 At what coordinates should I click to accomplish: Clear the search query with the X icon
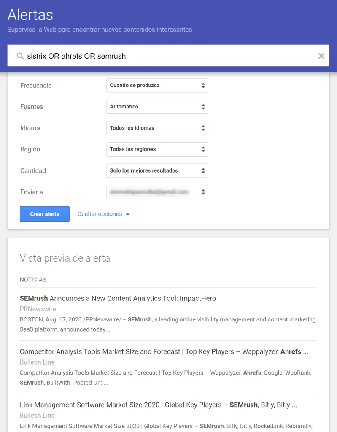pyautogui.click(x=321, y=55)
